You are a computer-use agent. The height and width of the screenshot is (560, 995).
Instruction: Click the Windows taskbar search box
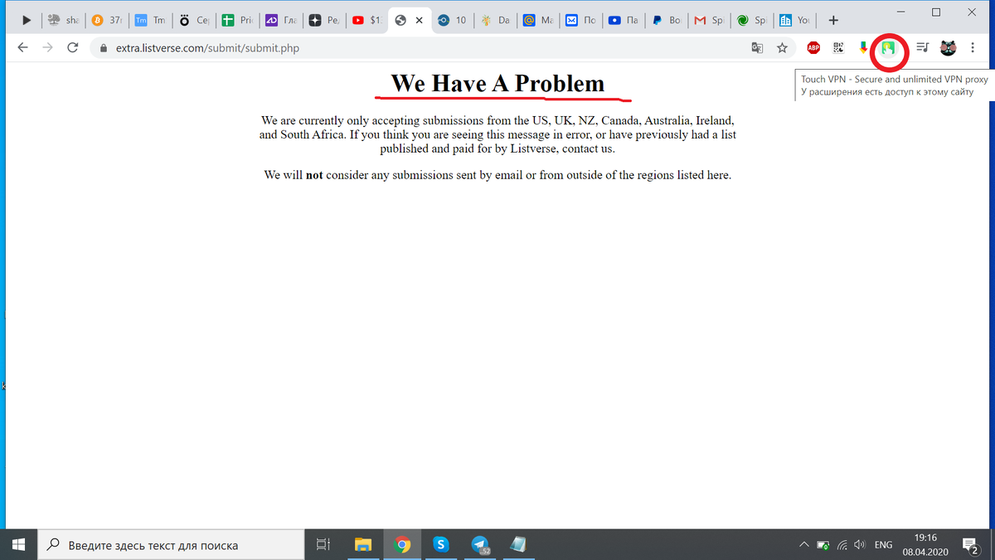[172, 545]
